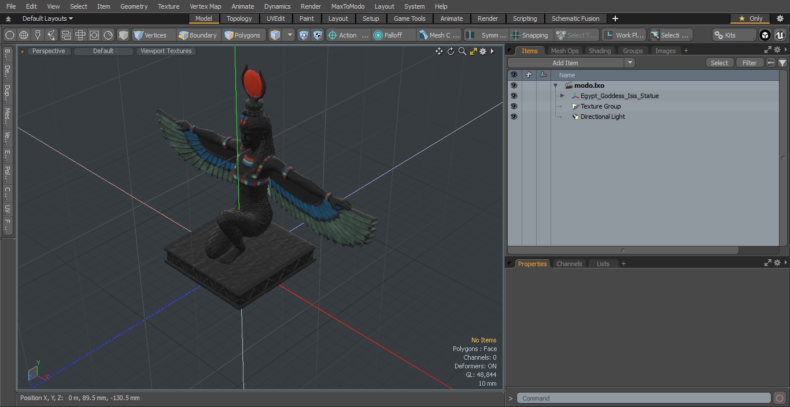Open the dropdown arrow beside Items cube
790x407 pixels.
[x=290, y=35]
